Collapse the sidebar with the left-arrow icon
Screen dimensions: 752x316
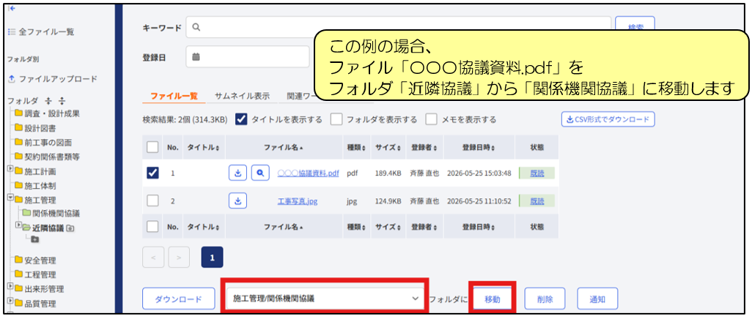coord(12,9)
